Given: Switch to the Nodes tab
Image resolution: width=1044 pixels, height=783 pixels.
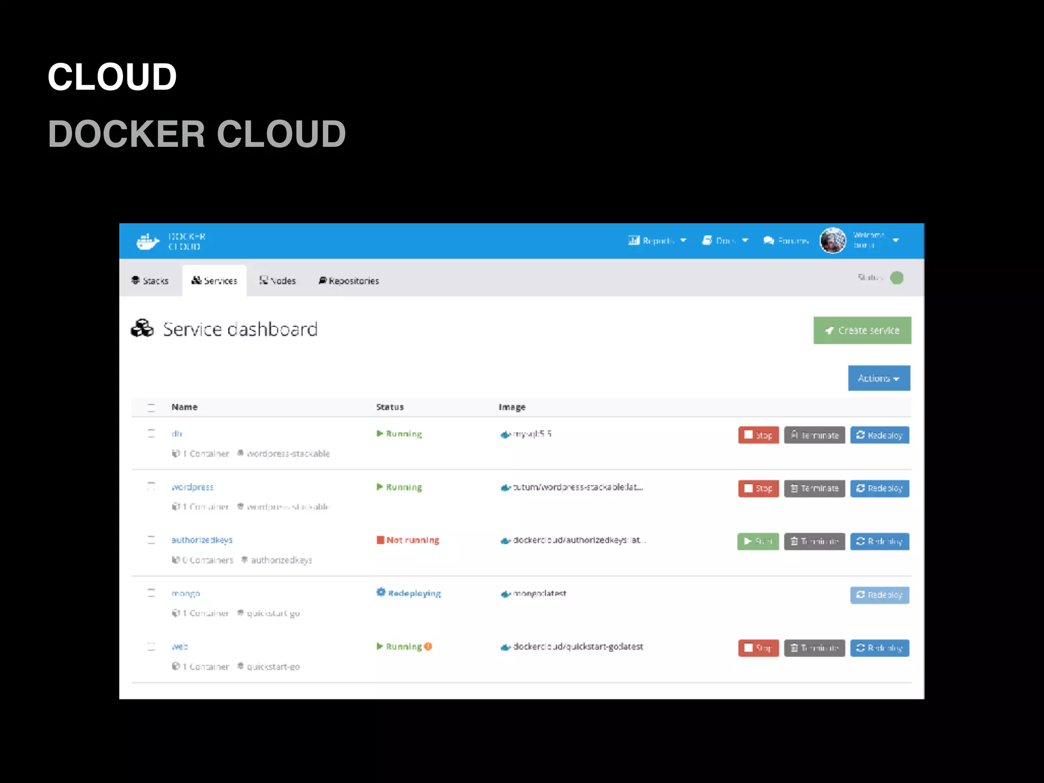Looking at the screenshot, I should (277, 280).
